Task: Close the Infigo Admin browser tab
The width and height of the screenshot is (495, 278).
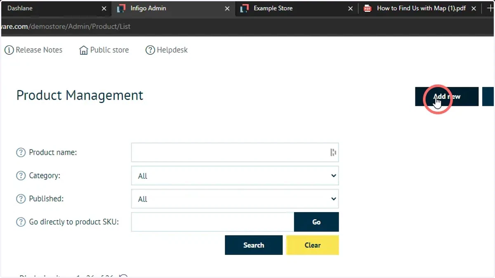Action: [x=227, y=8]
